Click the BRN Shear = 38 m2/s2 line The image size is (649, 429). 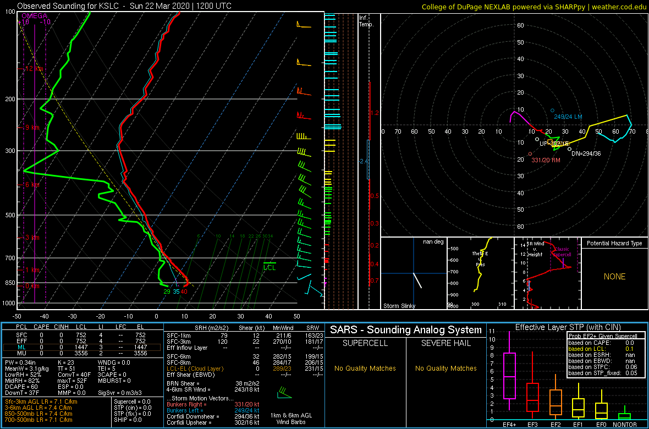pos(213,383)
